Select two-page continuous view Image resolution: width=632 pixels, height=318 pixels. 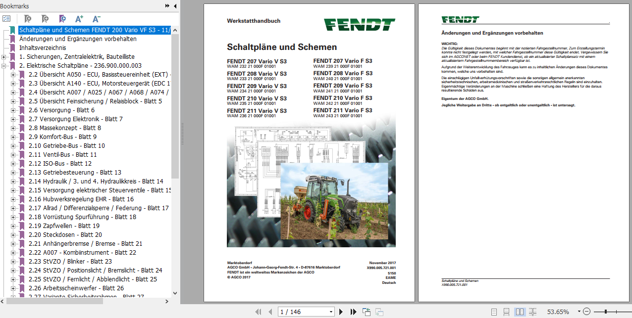[x=532, y=312]
